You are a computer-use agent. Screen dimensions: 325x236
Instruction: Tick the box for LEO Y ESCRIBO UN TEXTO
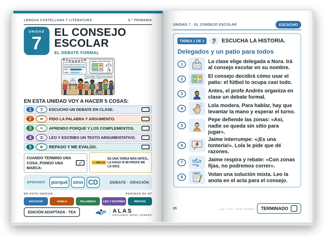coord(145,138)
